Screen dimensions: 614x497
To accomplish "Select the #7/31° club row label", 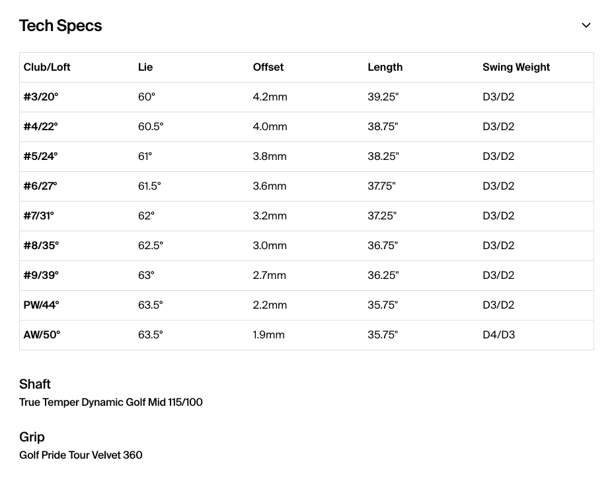I will [x=38, y=216].
